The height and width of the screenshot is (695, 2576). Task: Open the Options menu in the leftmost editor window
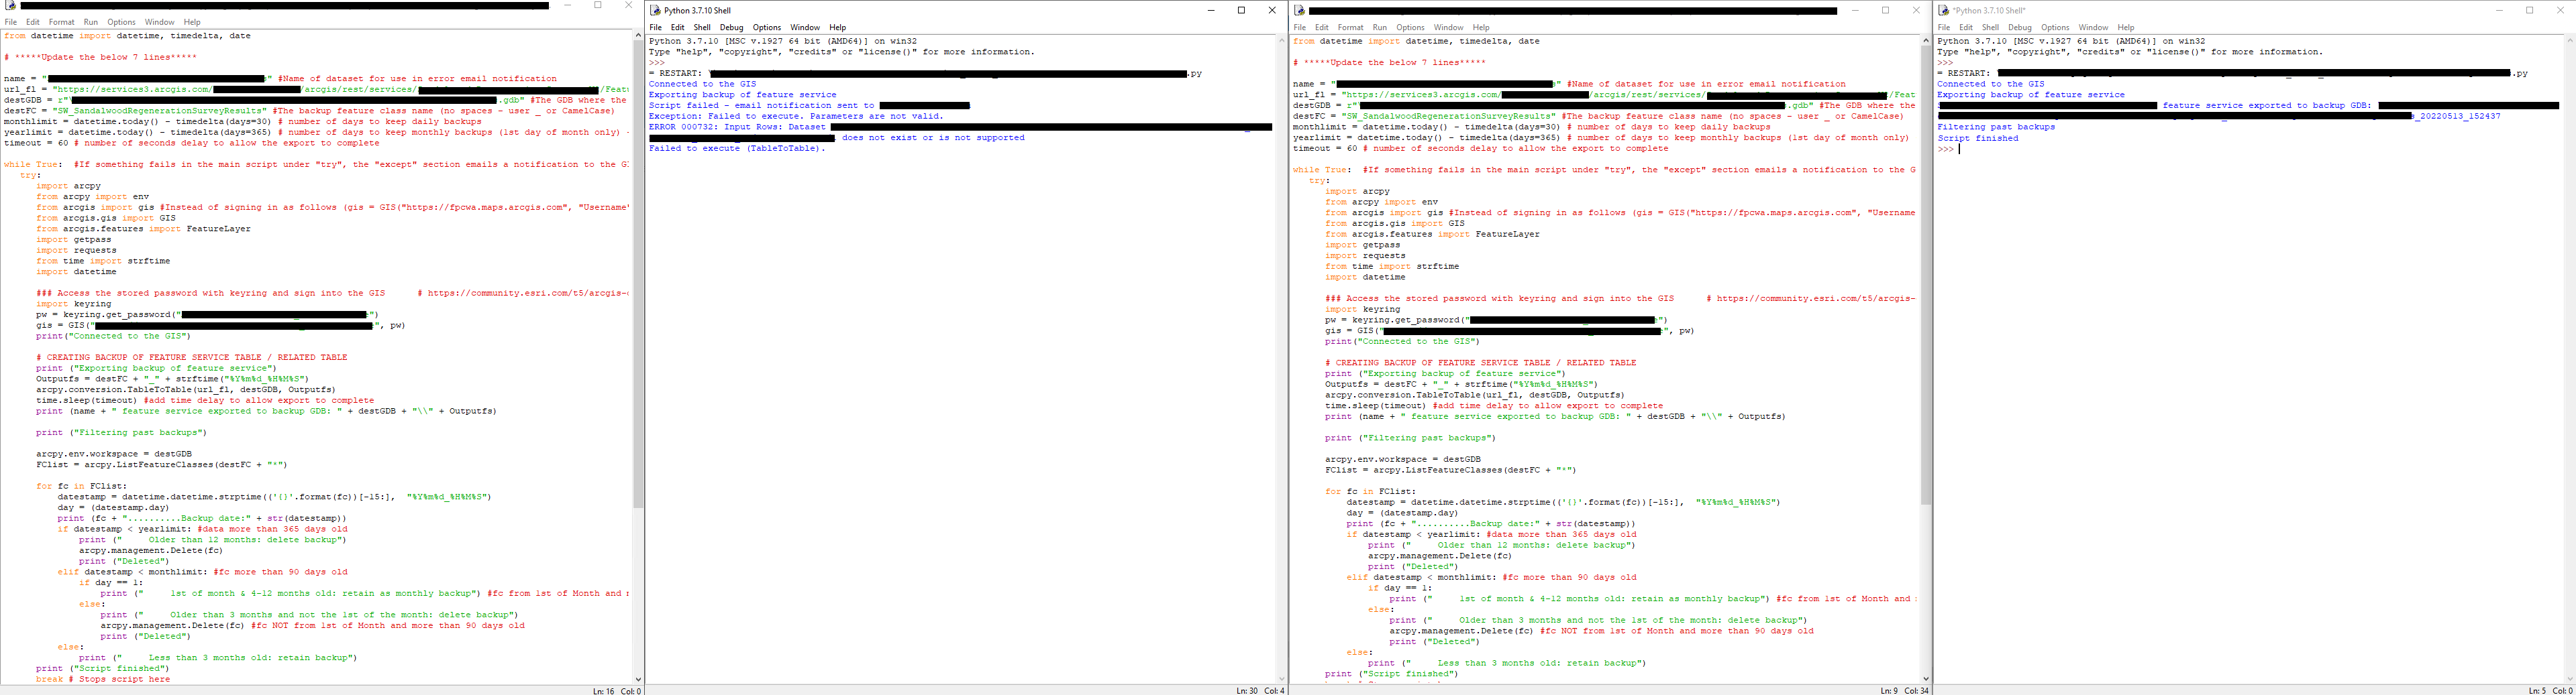[x=121, y=22]
